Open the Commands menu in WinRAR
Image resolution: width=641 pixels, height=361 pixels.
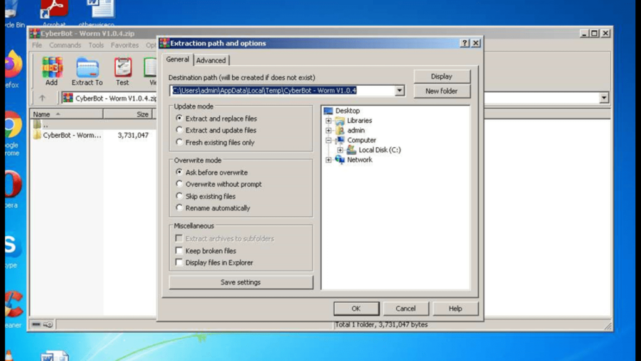point(65,45)
